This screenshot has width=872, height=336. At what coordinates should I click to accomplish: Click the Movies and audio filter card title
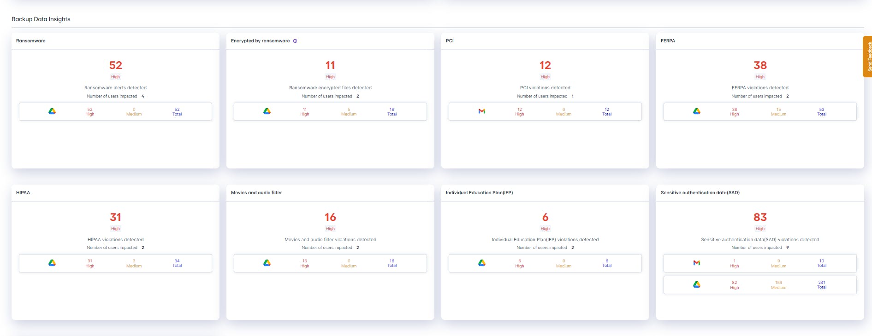coord(256,193)
